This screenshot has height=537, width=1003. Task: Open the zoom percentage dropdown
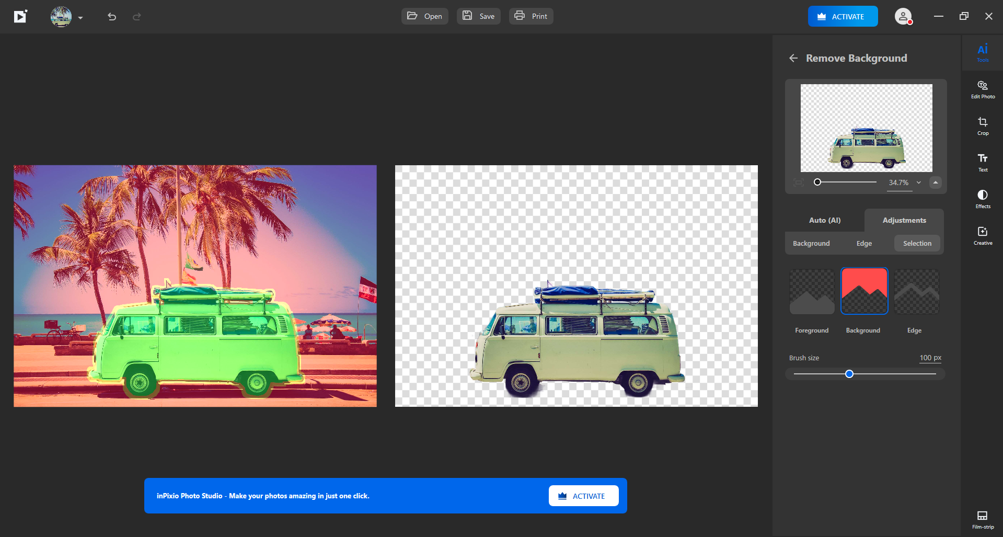point(918,182)
